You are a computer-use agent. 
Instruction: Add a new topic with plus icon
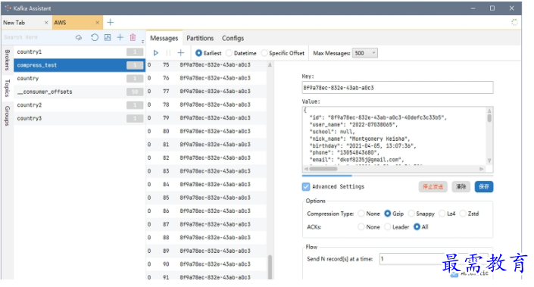pos(120,37)
